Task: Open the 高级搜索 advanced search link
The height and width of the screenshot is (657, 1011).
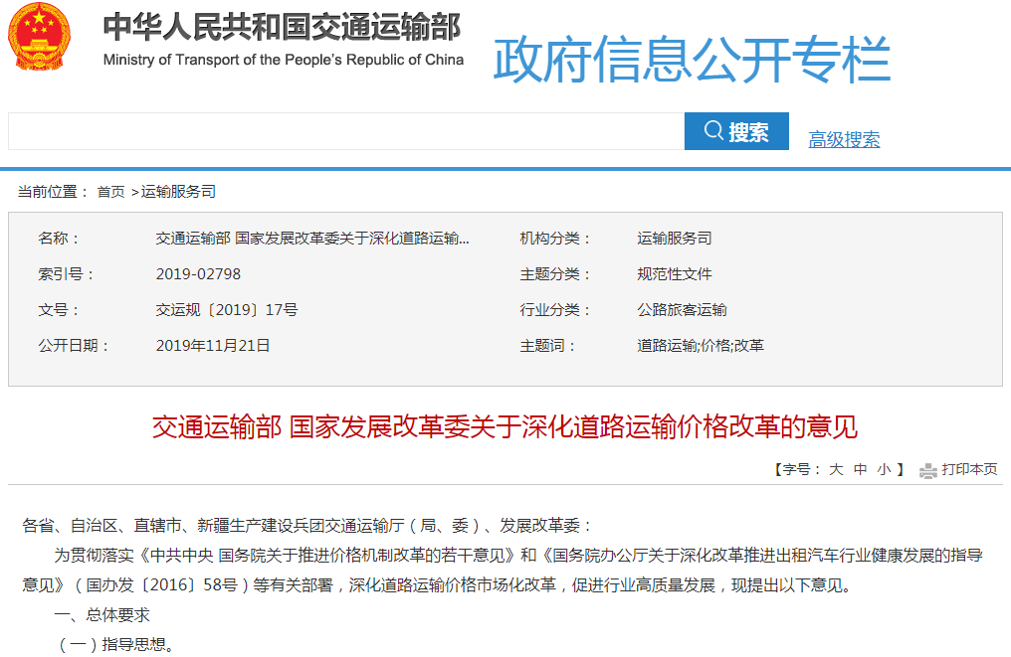Action: tap(844, 139)
